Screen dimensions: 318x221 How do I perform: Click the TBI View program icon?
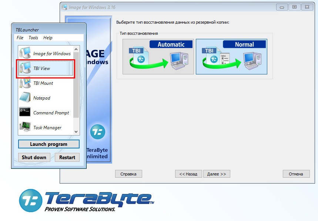(x=25, y=67)
